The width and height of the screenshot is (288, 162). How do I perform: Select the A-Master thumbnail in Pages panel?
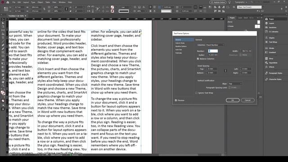pyautogui.click(x=257, y=27)
